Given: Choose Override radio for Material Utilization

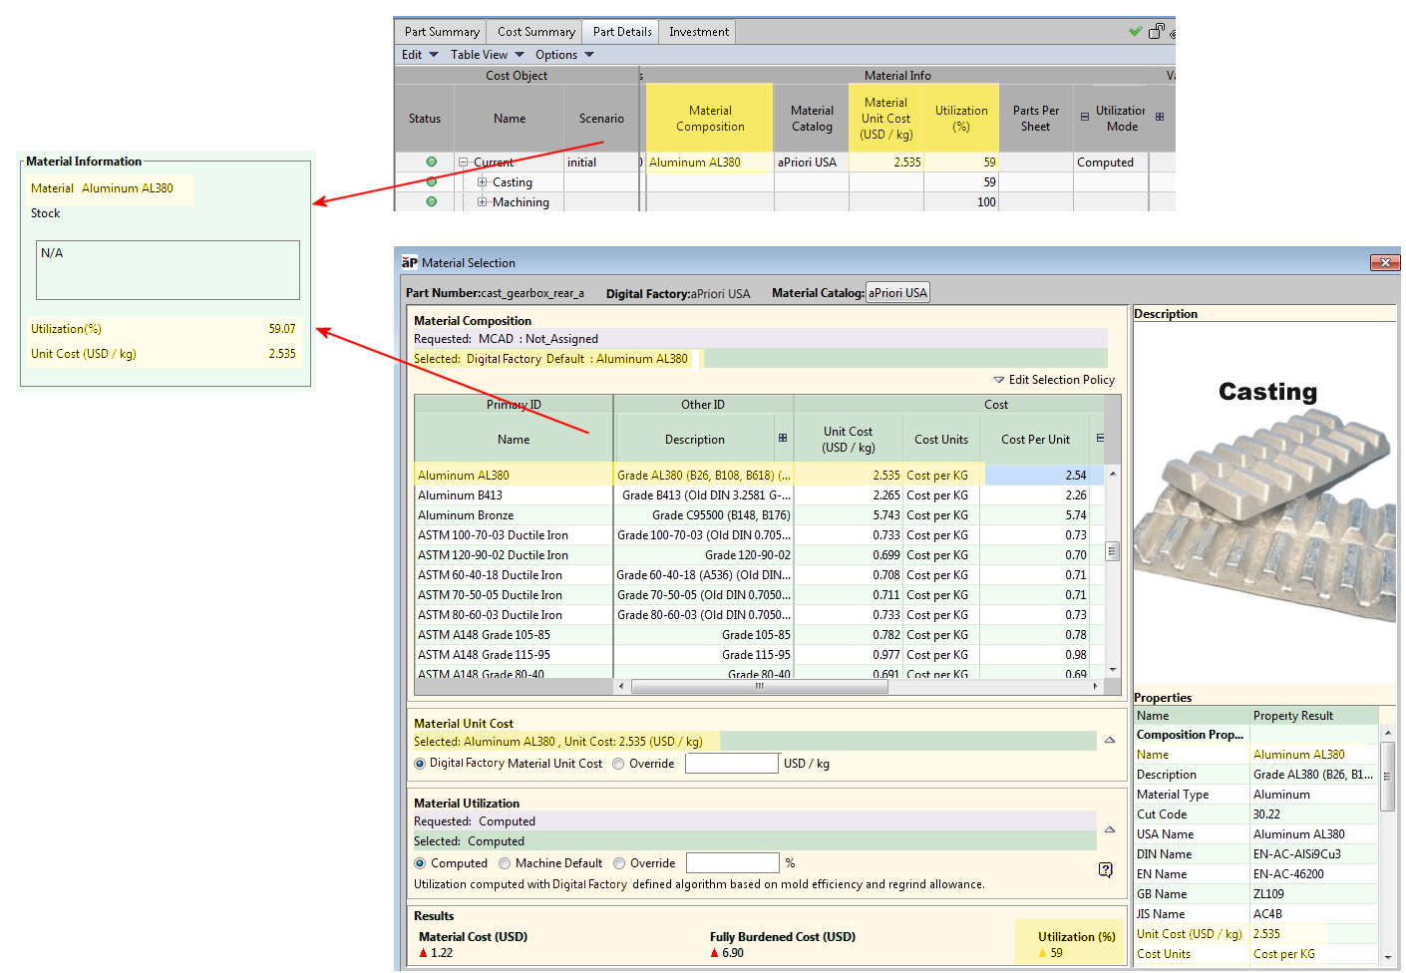Looking at the screenshot, I should click(619, 863).
